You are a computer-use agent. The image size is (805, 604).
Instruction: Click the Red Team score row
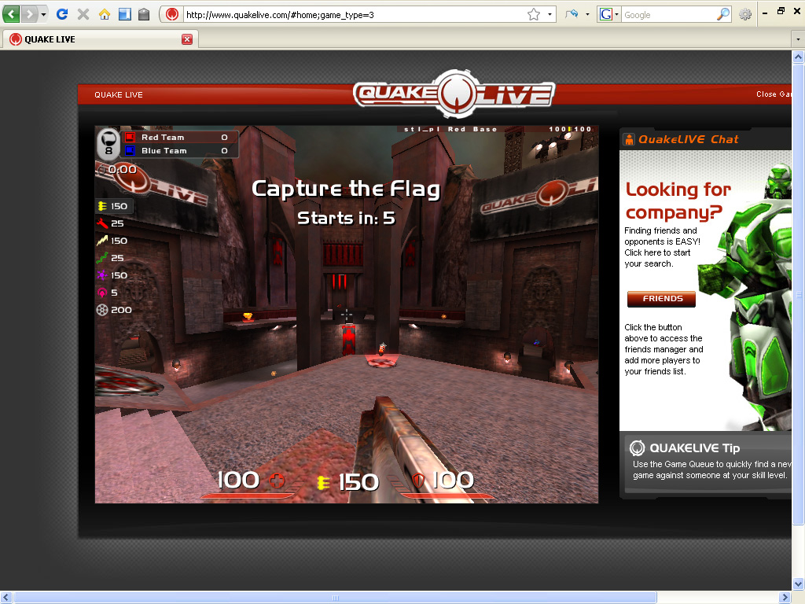point(180,137)
